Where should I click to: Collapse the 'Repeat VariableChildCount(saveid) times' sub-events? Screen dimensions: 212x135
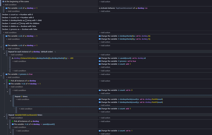[4, 117]
